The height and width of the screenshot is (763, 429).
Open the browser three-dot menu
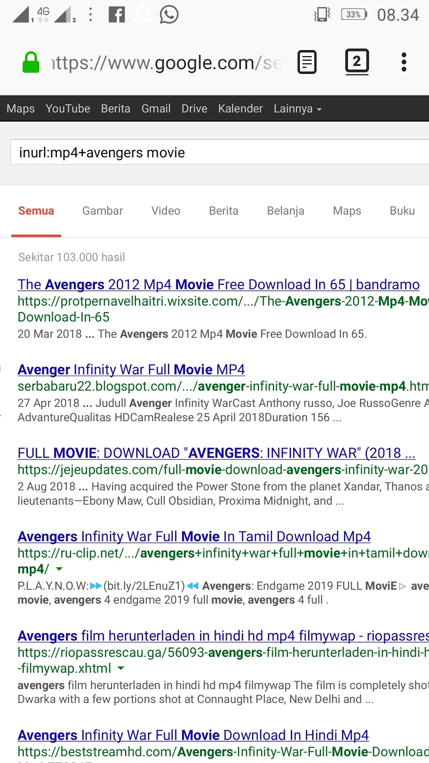pos(404,62)
